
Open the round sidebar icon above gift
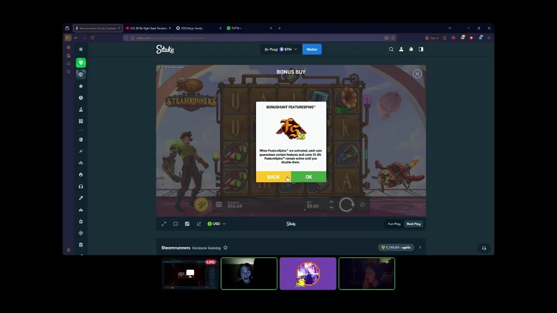[x=81, y=233]
